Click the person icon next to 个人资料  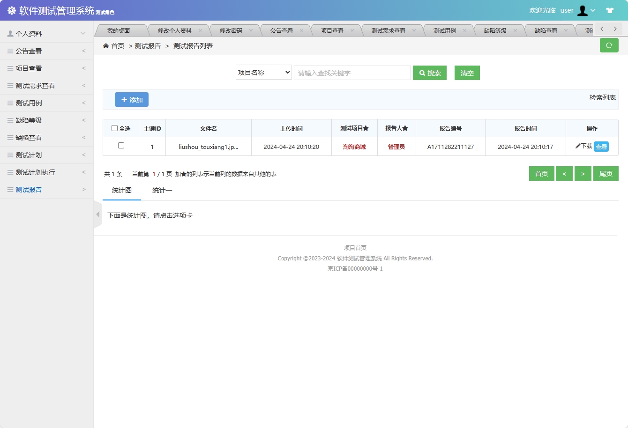point(10,33)
